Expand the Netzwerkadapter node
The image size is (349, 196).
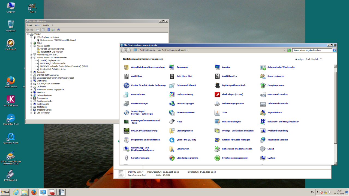[31, 95]
